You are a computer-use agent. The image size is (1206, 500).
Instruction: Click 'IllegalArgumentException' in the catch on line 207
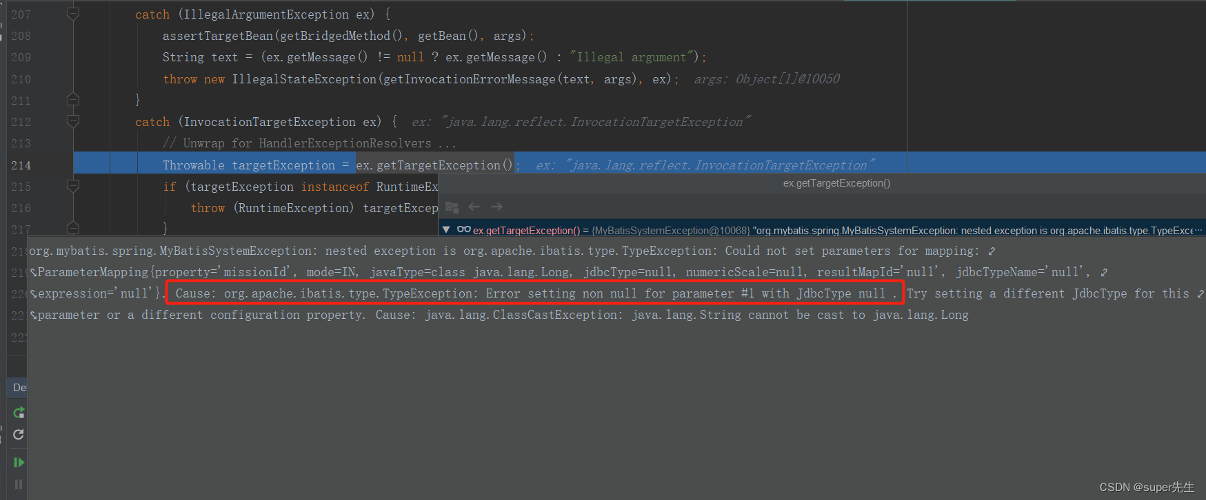point(266,14)
